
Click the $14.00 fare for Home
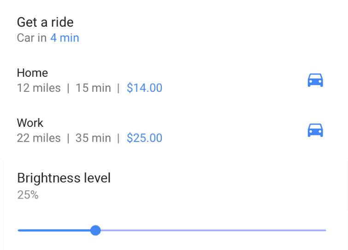click(x=144, y=88)
